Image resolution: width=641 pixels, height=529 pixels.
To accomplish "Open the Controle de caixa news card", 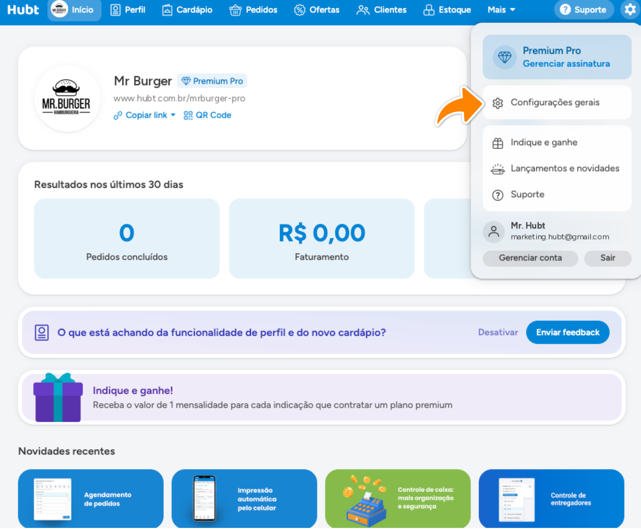I will tap(398, 499).
